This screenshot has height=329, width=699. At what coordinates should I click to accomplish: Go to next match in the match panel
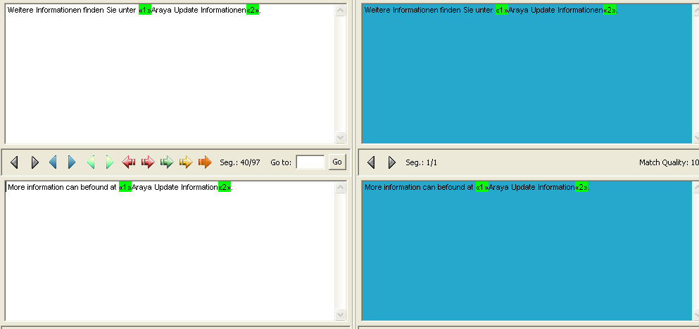pos(392,162)
